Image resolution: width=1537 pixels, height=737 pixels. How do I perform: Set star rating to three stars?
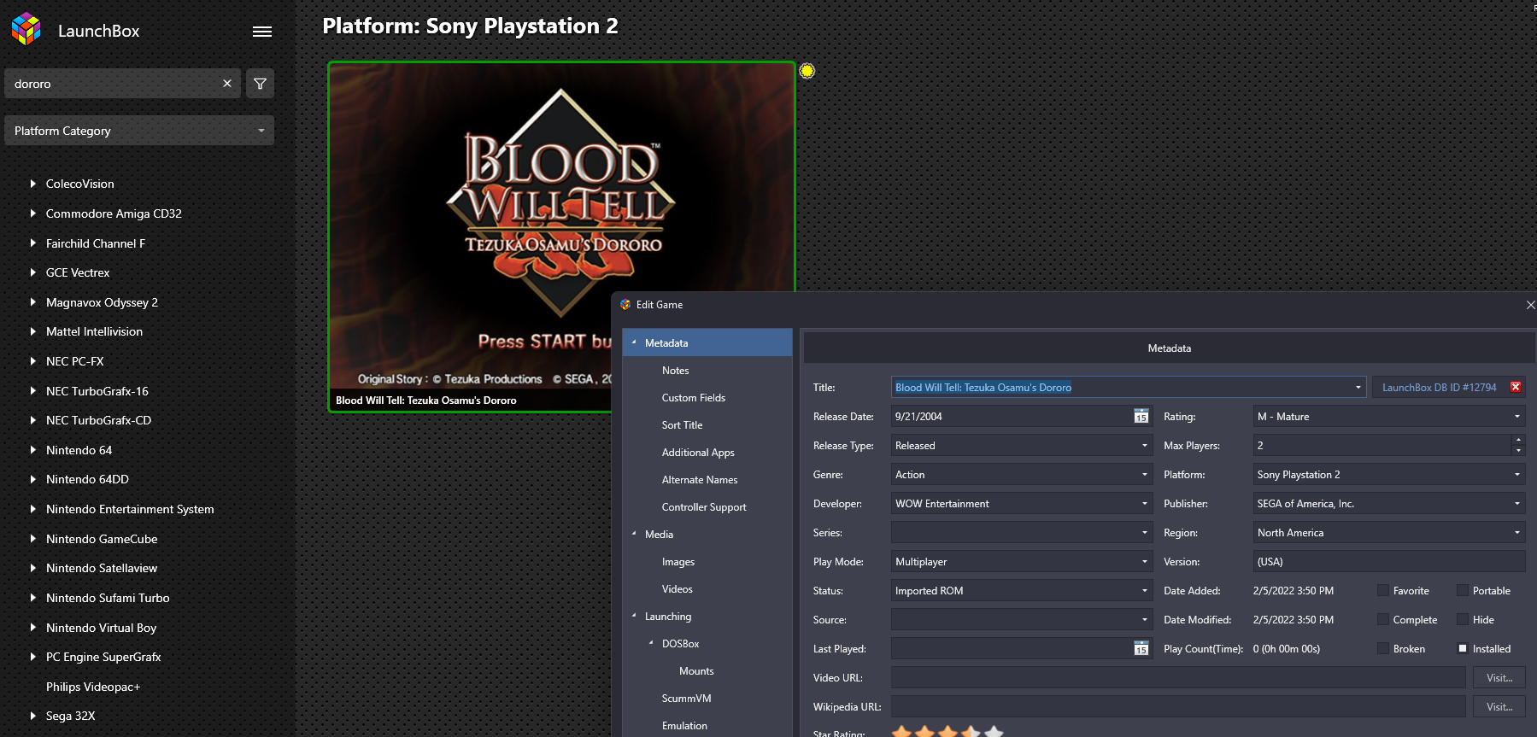point(947,732)
